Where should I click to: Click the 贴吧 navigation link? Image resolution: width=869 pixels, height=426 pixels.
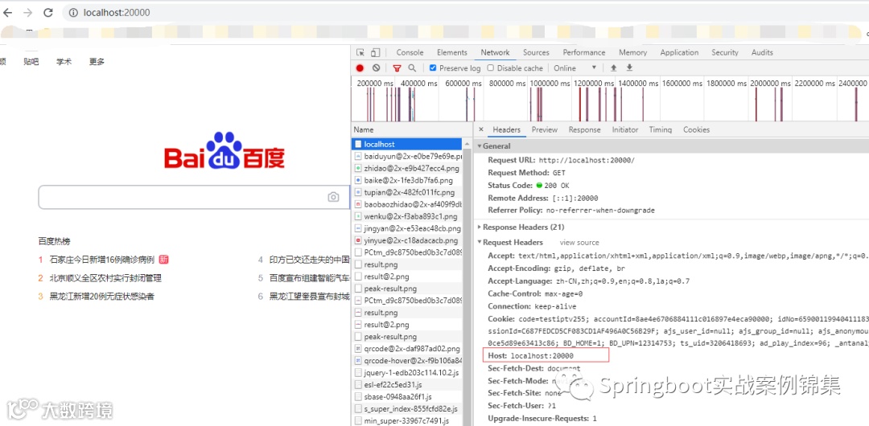[31, 62]
